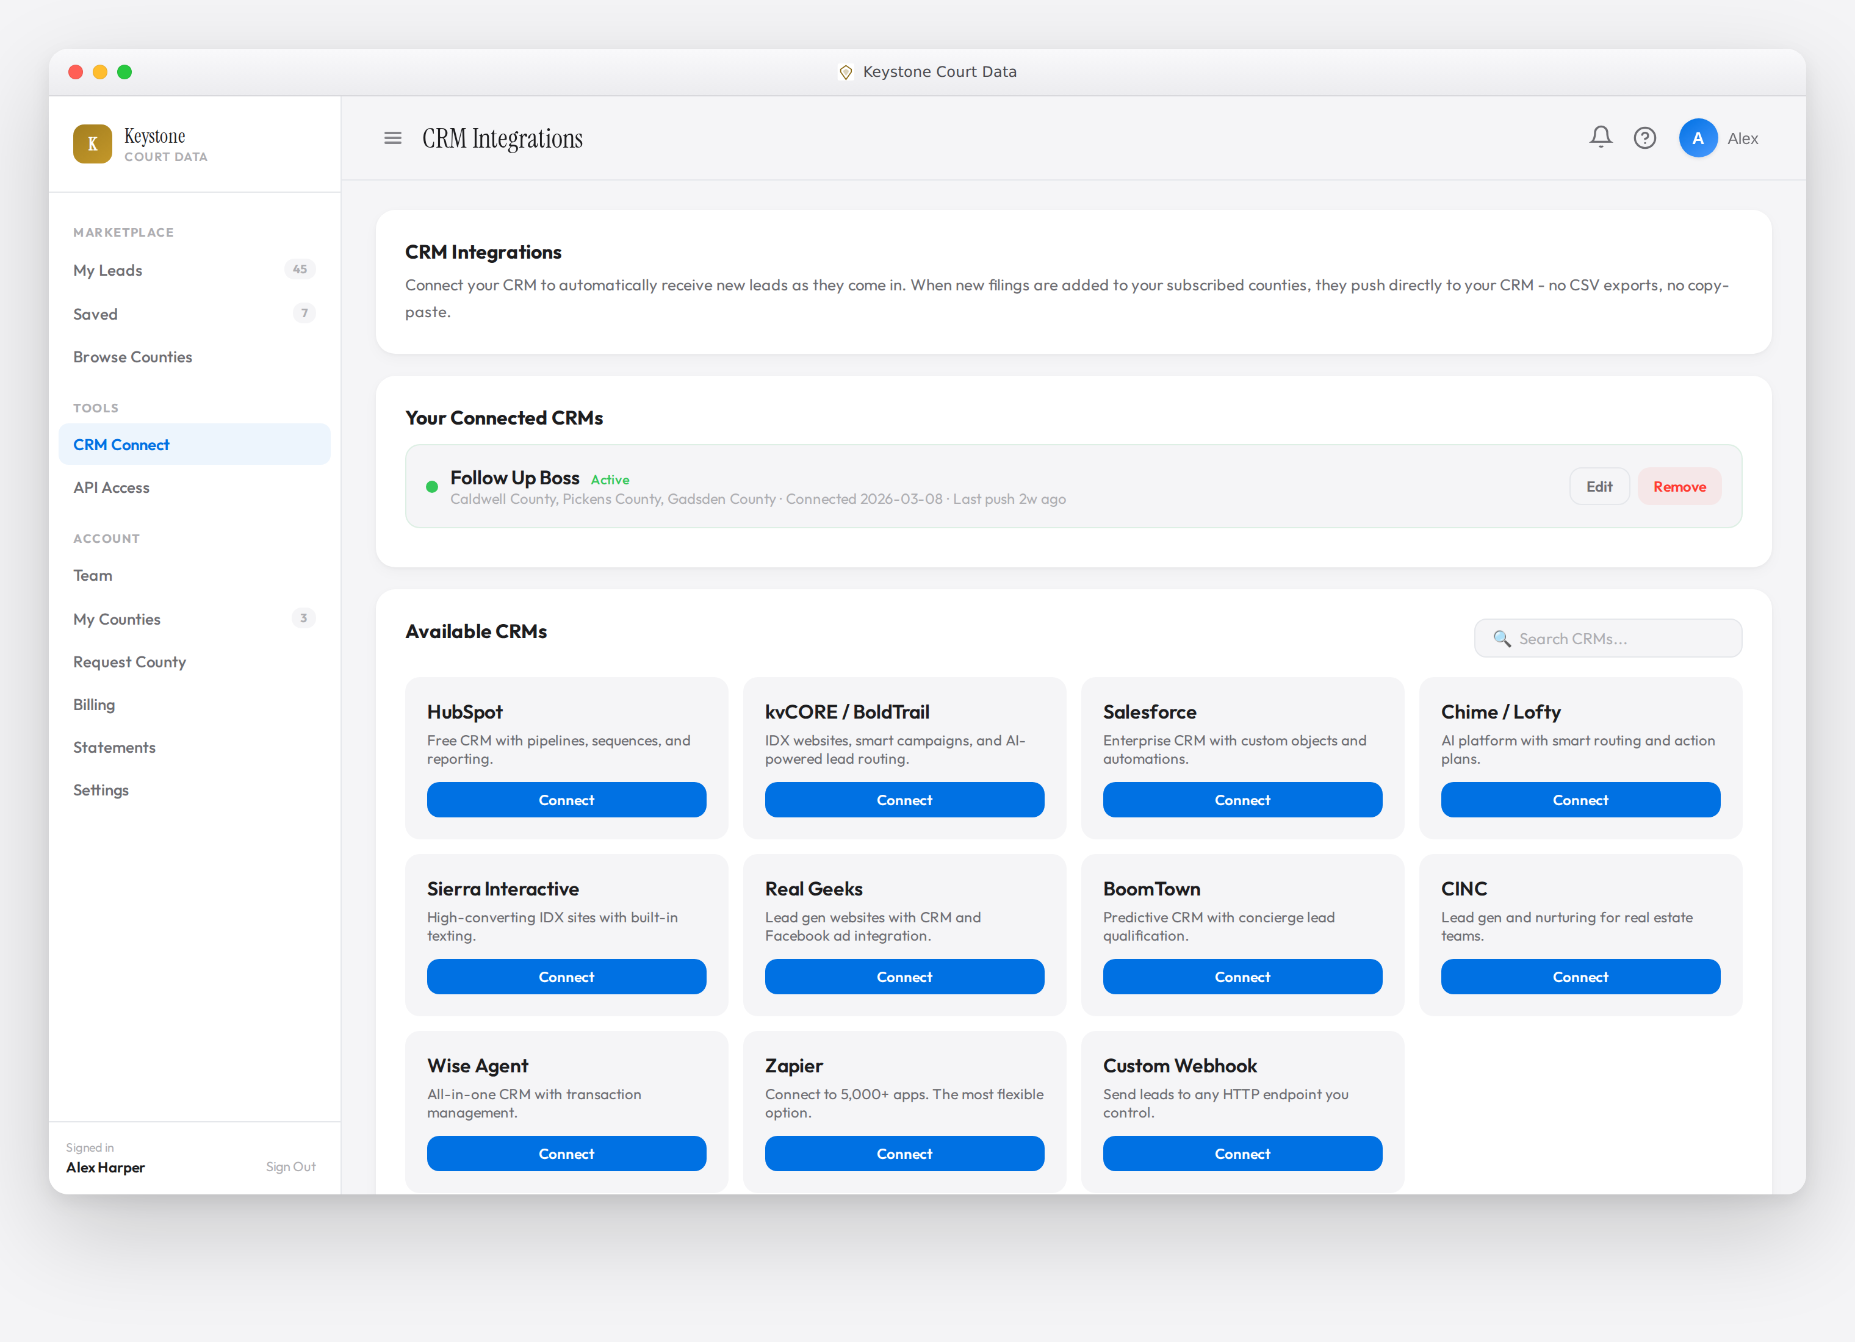This screenshot has width=1855, height=1342.
Task: Open Settings in the sidebar
Action: click(195, 791)
